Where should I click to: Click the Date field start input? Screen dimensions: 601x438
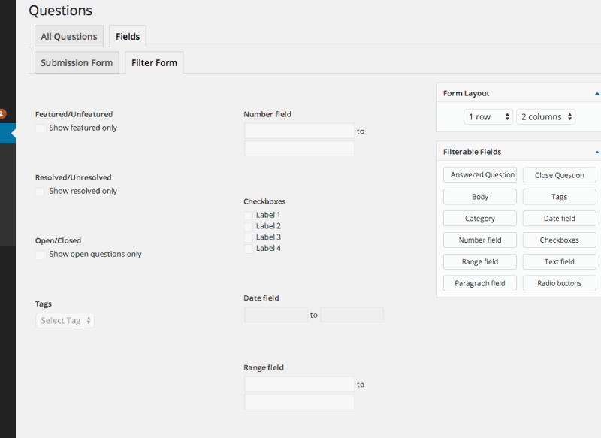coord(276,315)
